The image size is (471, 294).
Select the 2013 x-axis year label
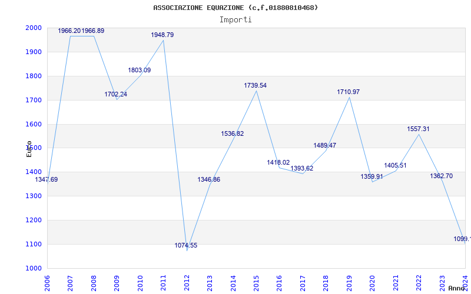click(x=210, y=283)
